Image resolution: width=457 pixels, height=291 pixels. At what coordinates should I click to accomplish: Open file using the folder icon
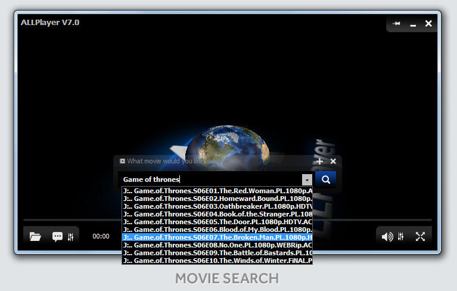(35, 237)
